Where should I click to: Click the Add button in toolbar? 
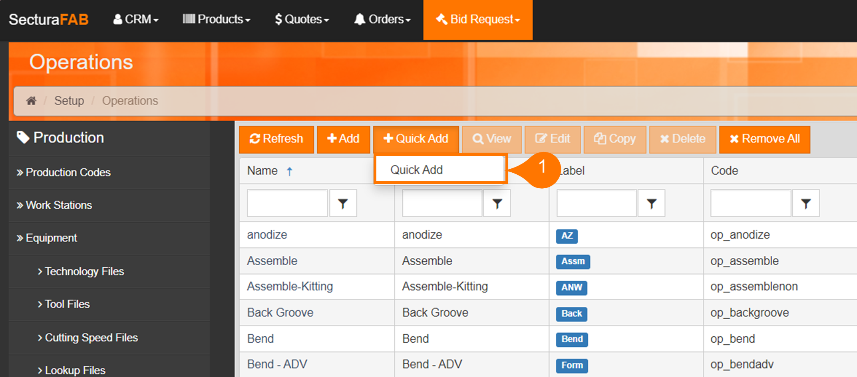coord(343,139)
